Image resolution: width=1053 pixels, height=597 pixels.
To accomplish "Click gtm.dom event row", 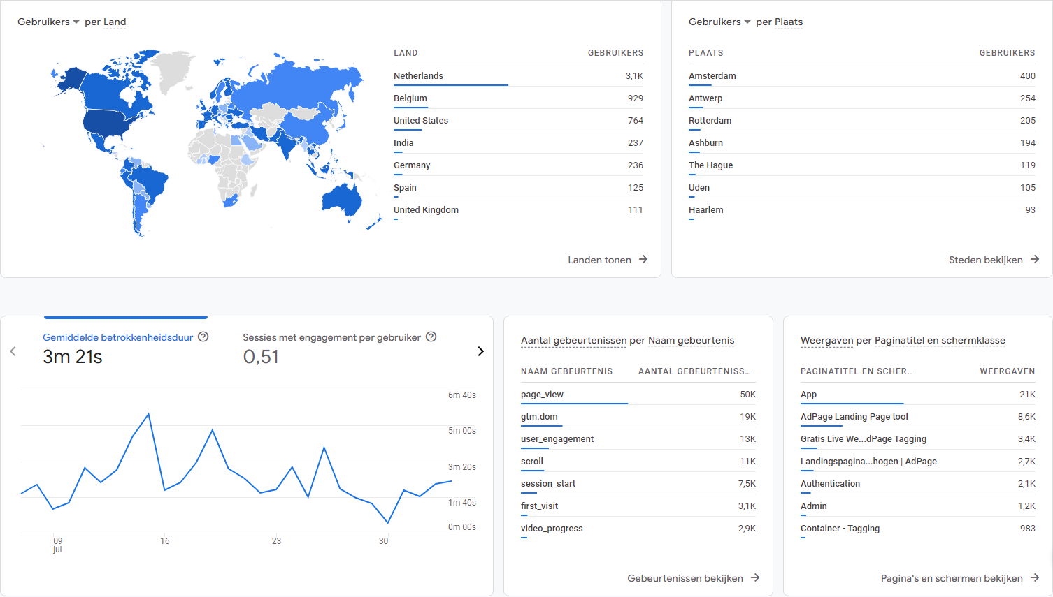I will point(638,416).
